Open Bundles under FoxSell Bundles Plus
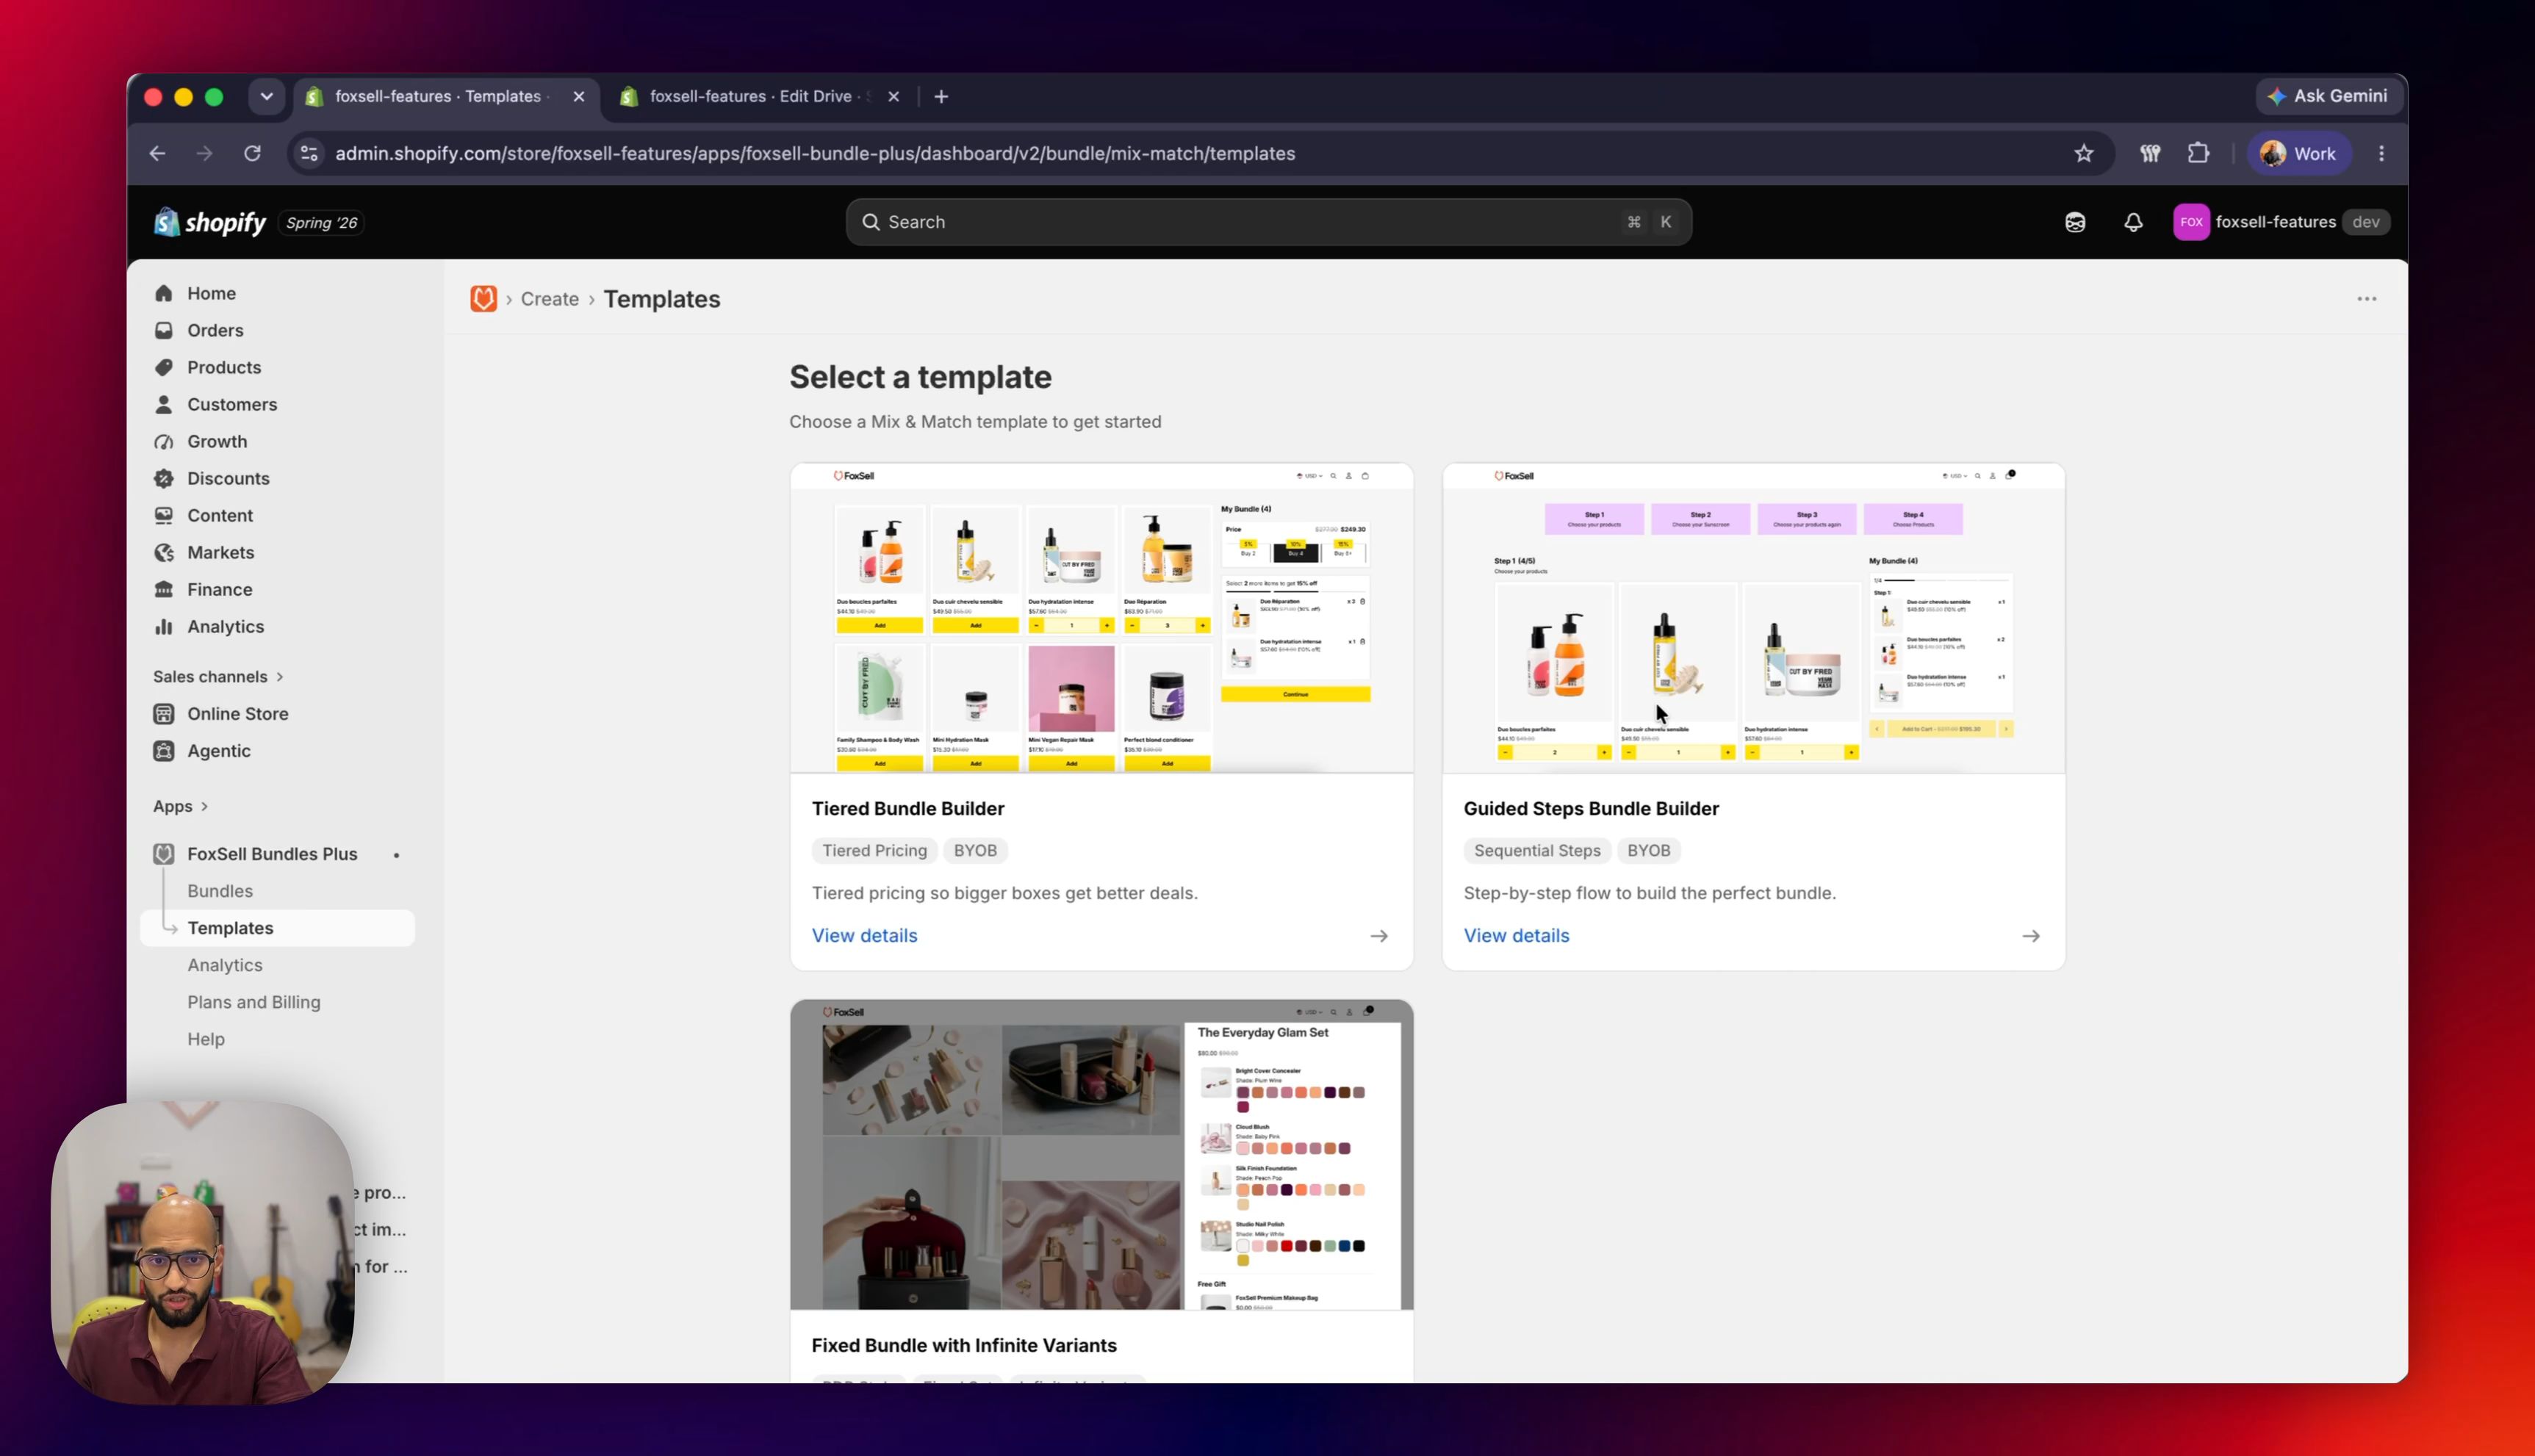Image resolution: width=2535 pixels, height=1456 pixels. point(220,891)
